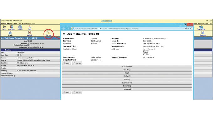Screen dimensions: 213x119
Task: Click the URL address field
Action: pyautogui.click(x=128, y=28)
